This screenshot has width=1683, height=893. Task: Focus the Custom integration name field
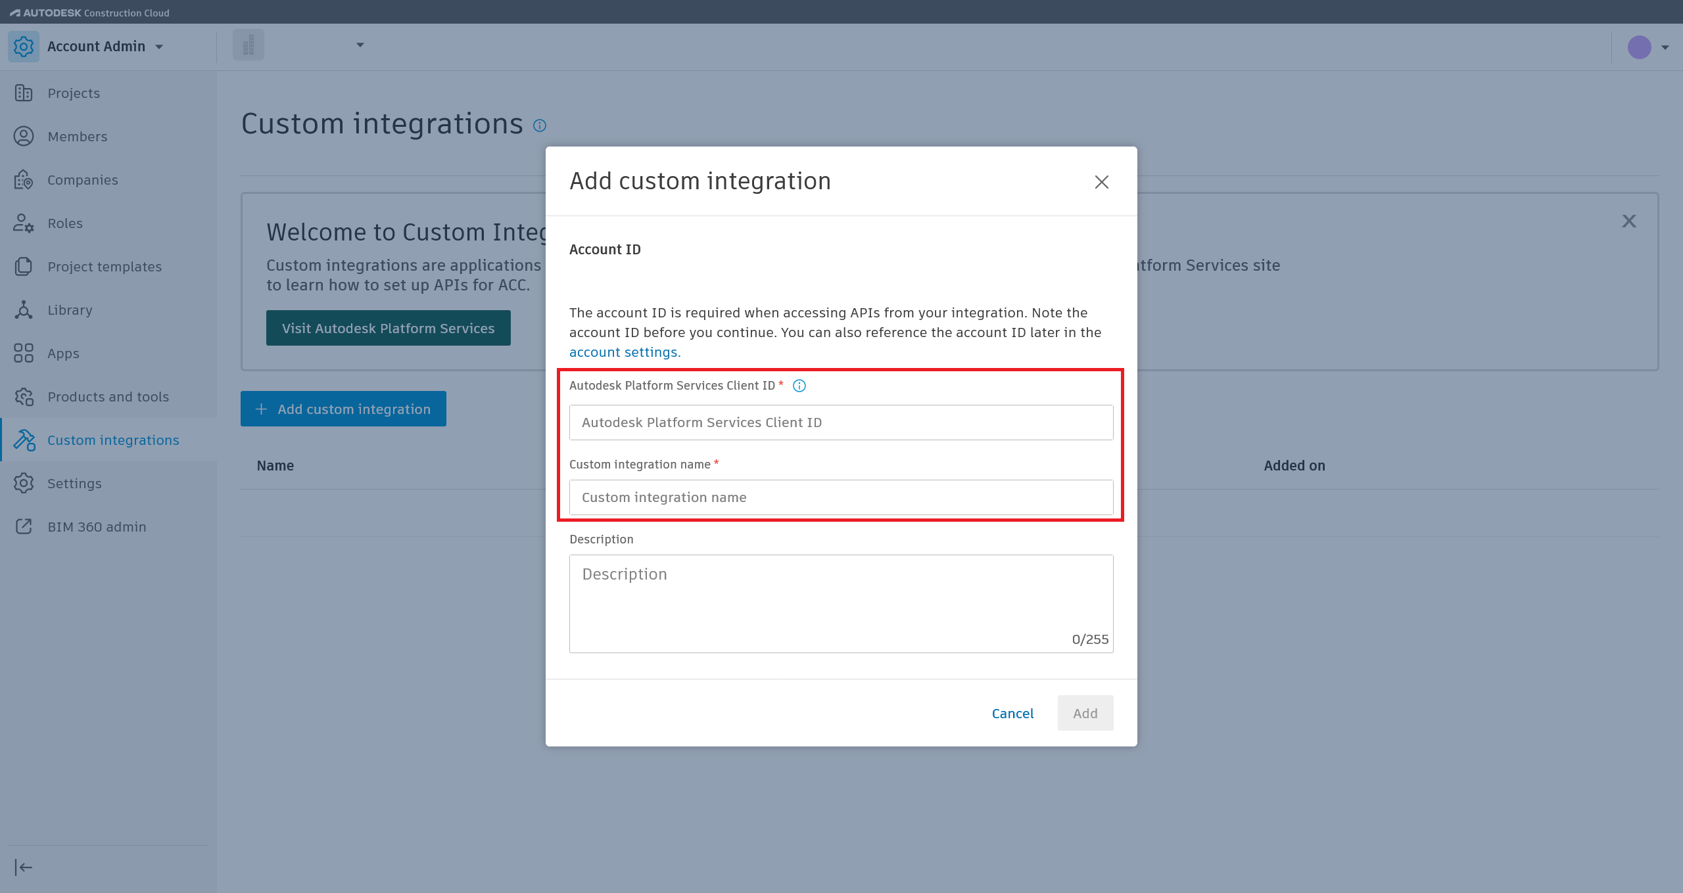coord(841,497)
